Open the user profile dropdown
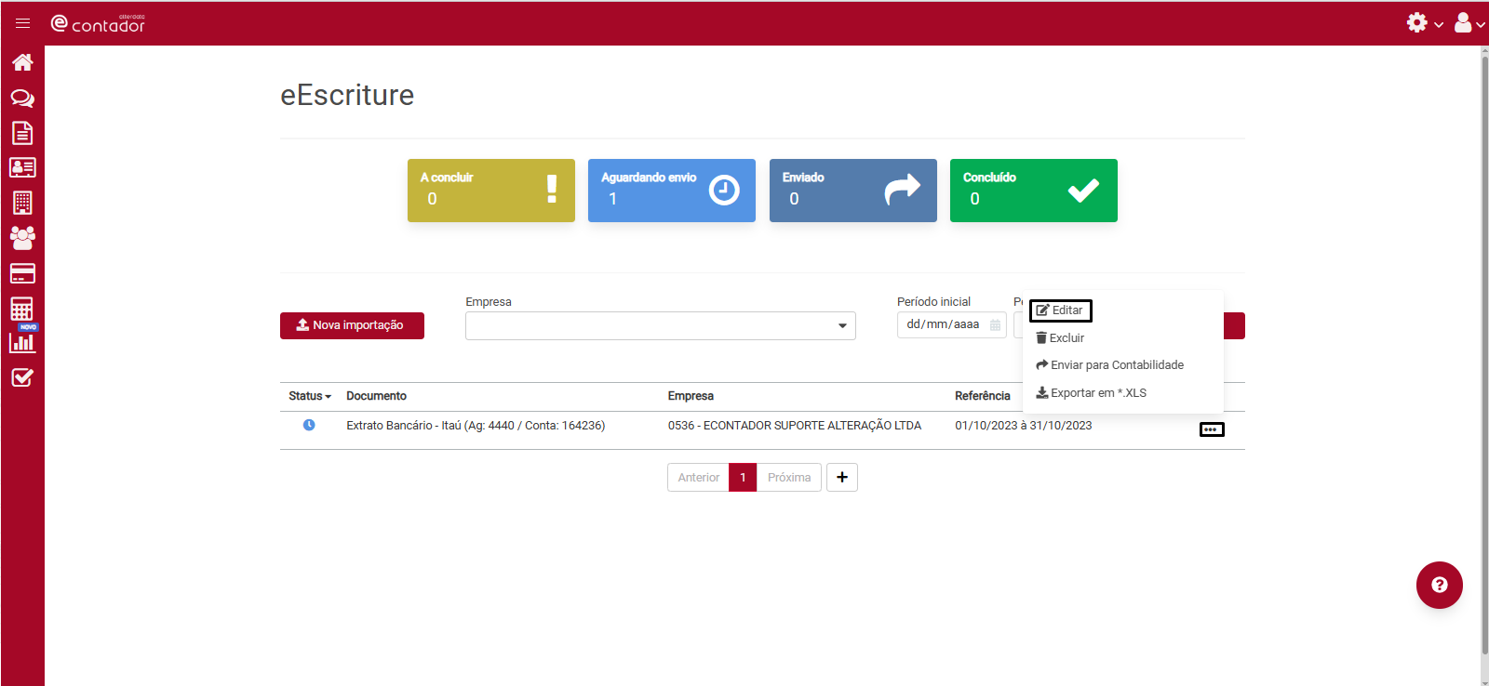Viewport: 1489px width, 686px height. click(x=1469, y=23)
